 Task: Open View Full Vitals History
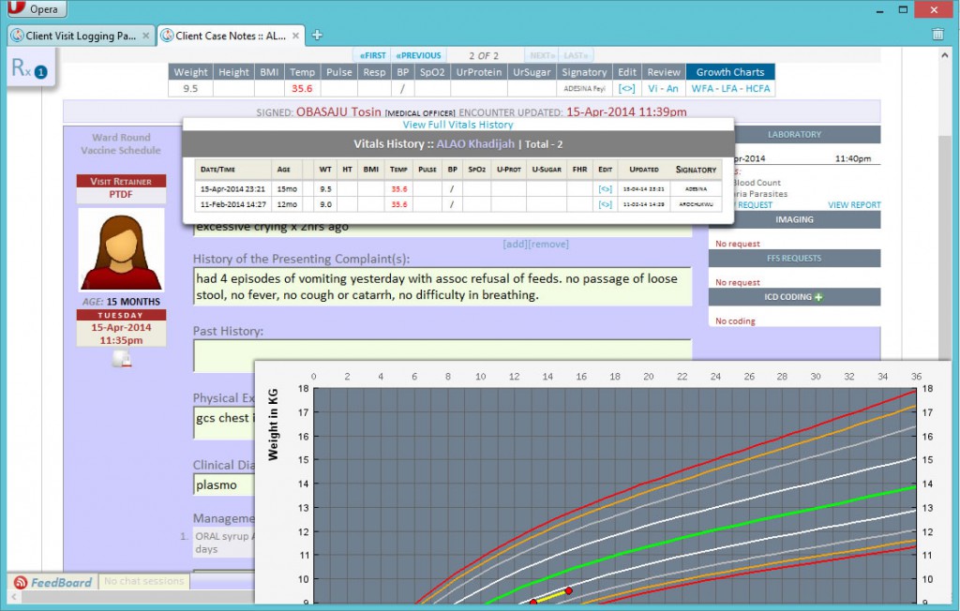click(x=457, y=124)
